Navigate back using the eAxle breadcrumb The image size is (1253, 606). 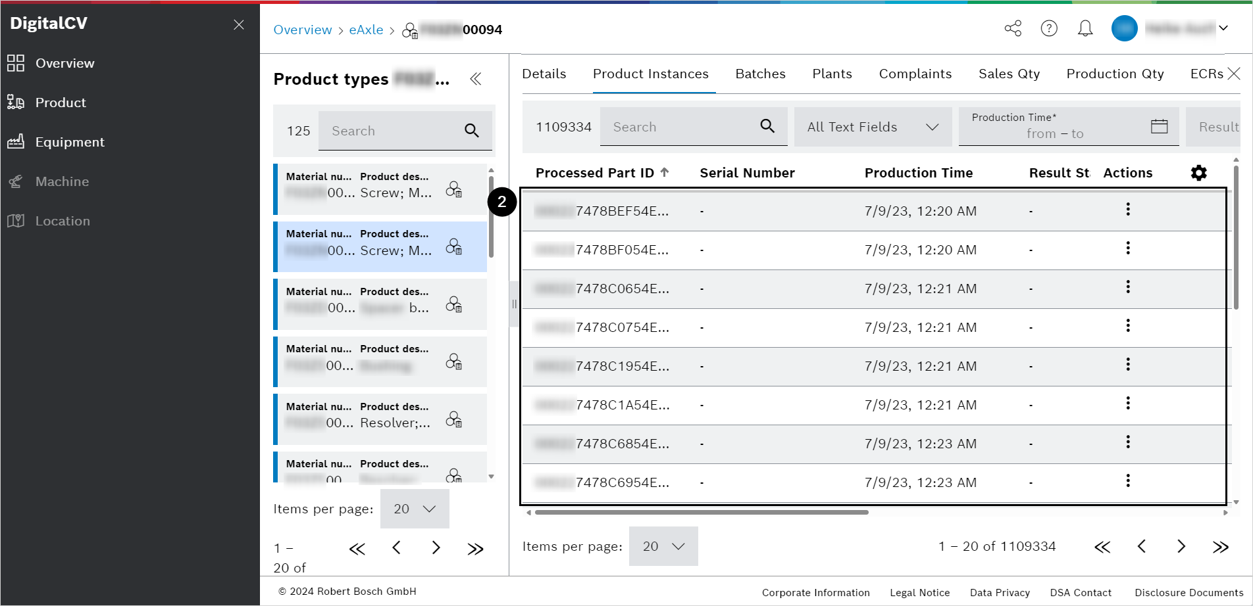pos(366,30)
